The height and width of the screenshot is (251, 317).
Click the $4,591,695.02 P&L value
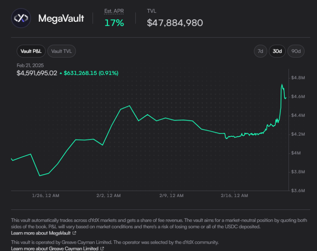click(37, 73)
